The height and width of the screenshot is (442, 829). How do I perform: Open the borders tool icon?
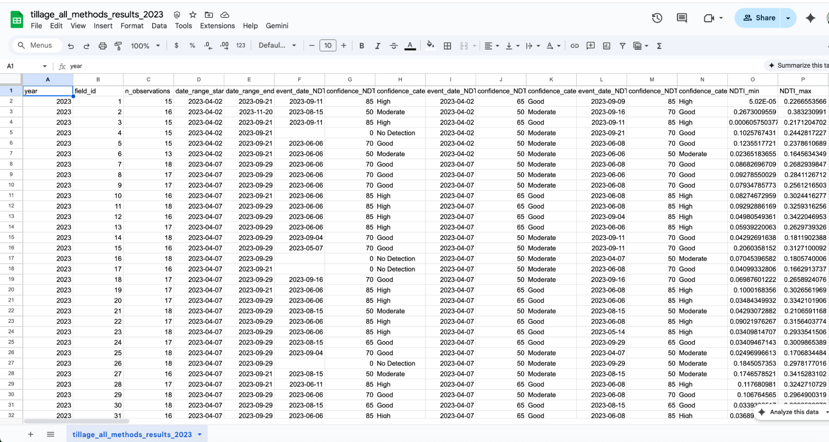[x=447, y=46]
